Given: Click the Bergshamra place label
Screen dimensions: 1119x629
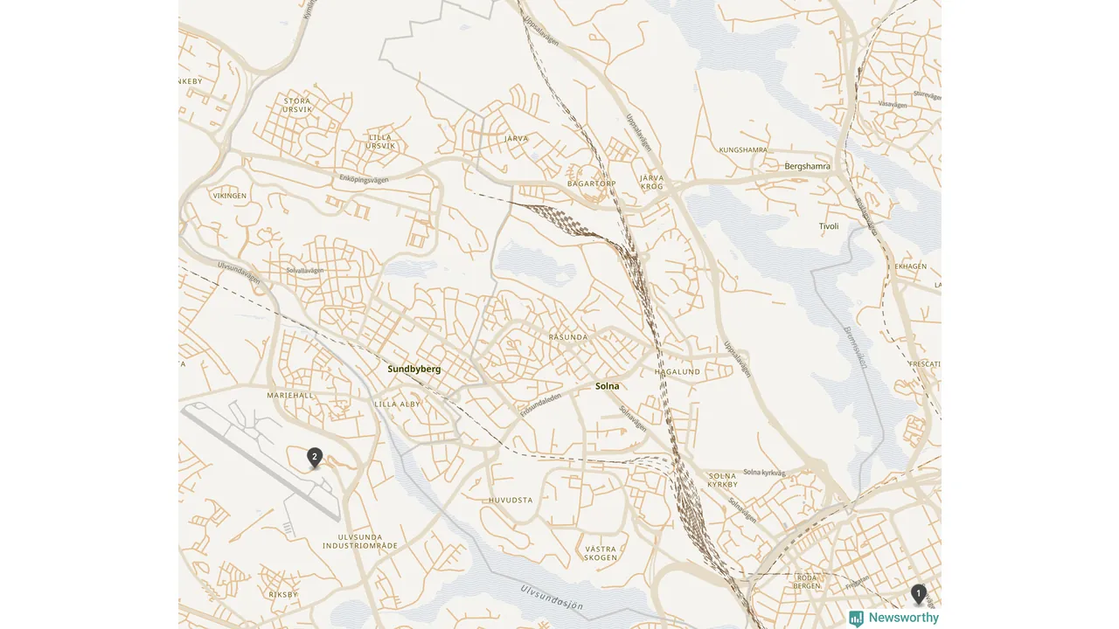Looking at the screenshot, I should [808, 166].
